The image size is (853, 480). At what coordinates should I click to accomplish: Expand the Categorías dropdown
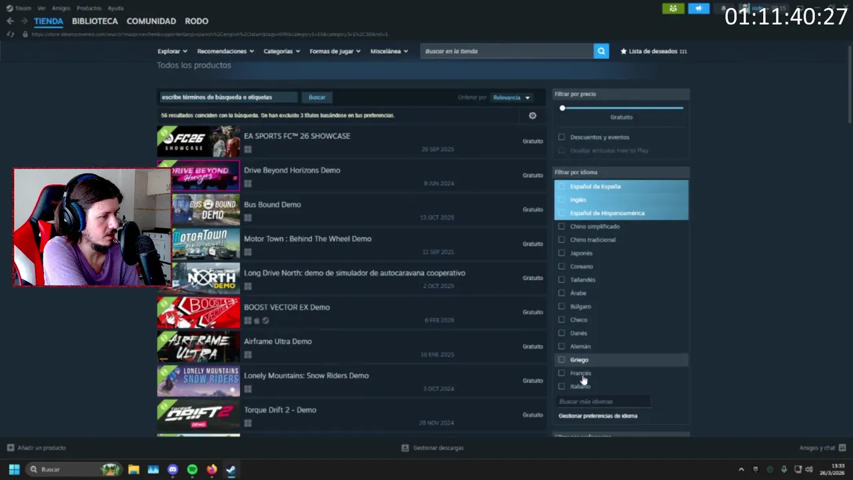[x=281, y=51]
